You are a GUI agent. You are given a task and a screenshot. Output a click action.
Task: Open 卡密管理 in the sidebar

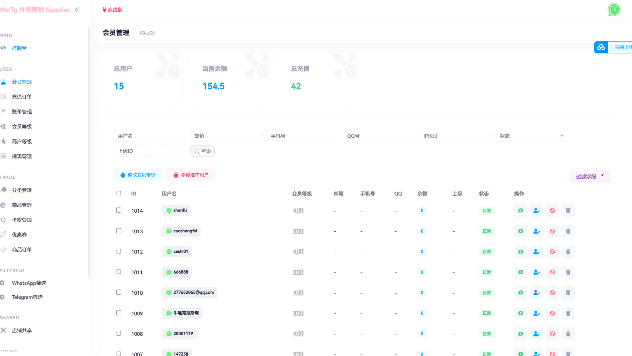(x=22, y=220)
